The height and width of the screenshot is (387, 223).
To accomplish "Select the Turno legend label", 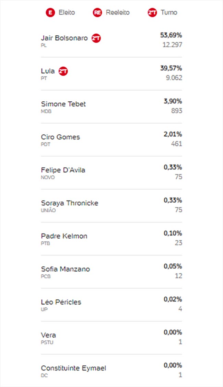I will tap(169, 12).
